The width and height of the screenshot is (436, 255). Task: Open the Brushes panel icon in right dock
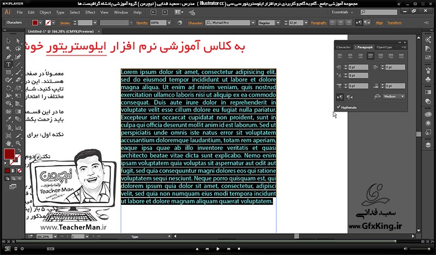(x=428, y=71)
